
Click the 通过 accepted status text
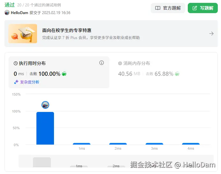(x=10, y=5)
